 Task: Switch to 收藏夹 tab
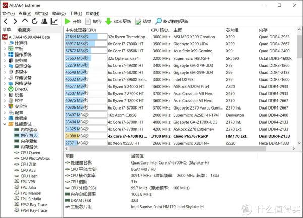coord(24,30)
